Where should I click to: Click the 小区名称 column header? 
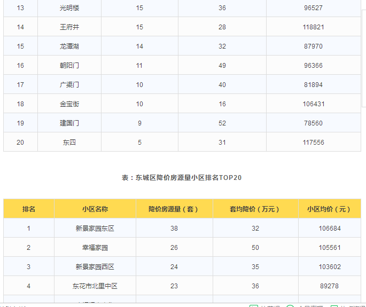(95, 209)
